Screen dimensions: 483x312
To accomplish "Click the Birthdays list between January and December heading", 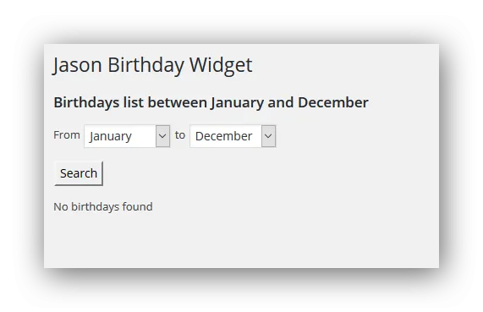I will pyautogui.click(x=211, y=102).
